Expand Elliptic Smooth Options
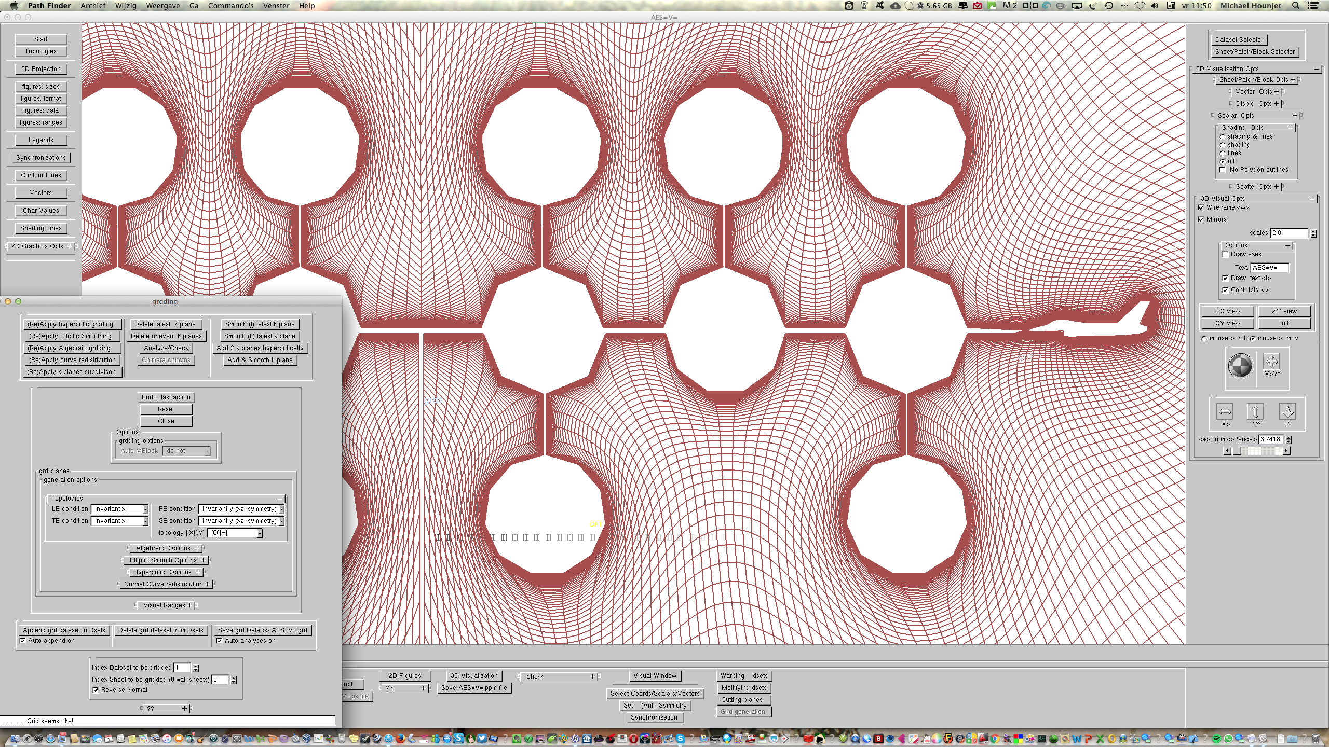The height and width of the screenshot is (747, 1329). 166,560
